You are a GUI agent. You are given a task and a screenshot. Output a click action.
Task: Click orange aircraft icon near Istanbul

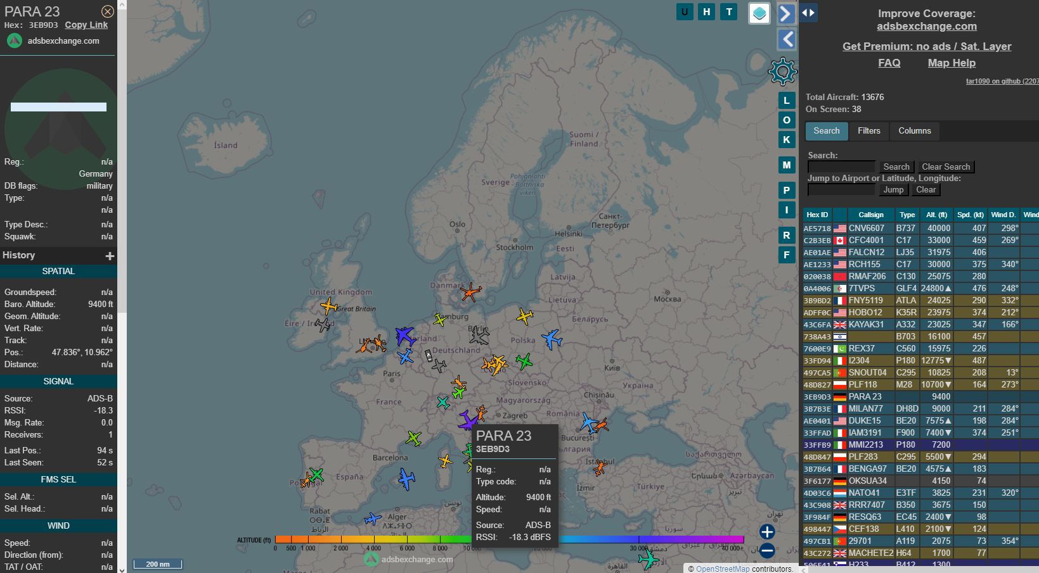click(x=600, y=468)
